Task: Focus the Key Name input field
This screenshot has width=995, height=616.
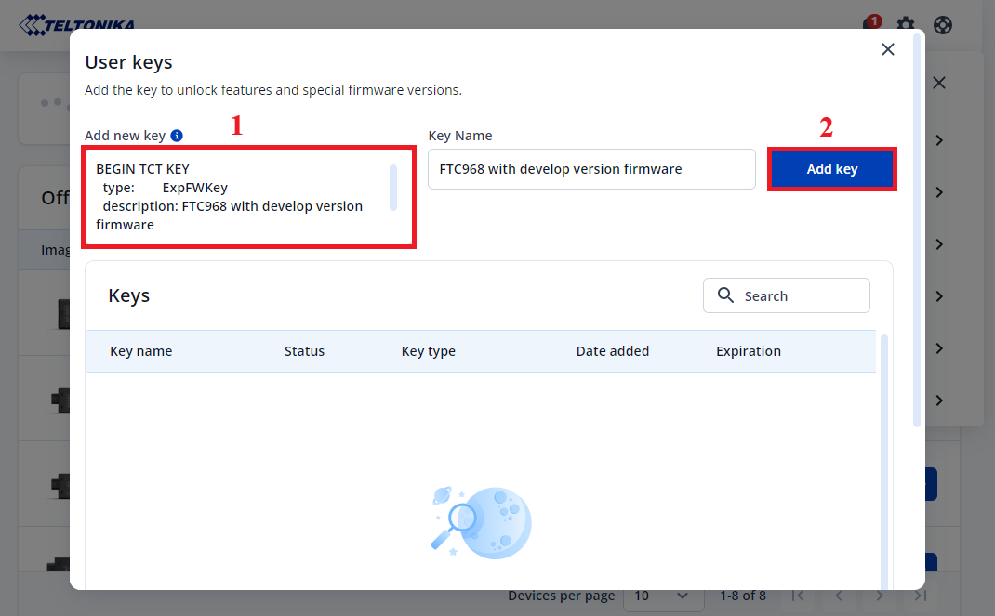Action: [x=590, y=169]
